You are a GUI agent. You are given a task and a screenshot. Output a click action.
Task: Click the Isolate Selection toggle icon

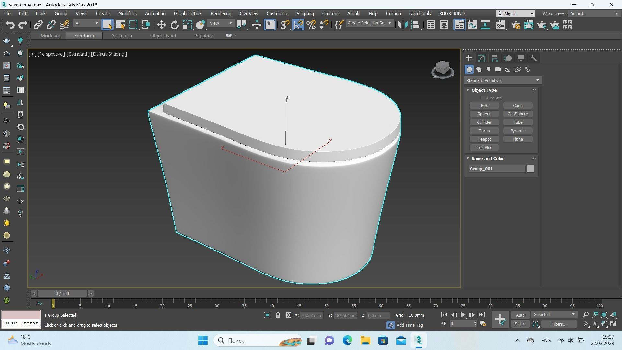coord(267,315)
